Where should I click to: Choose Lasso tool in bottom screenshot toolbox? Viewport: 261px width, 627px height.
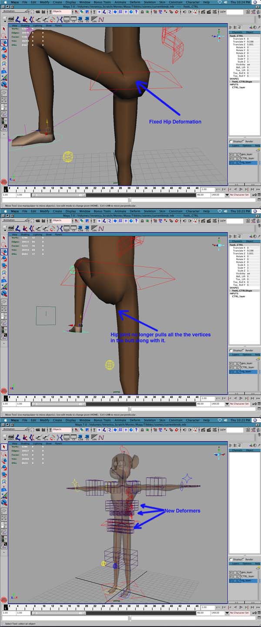pyautogui.click(x=4, y=454)
